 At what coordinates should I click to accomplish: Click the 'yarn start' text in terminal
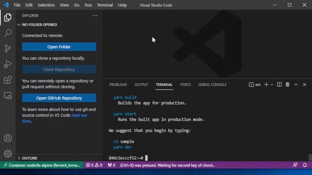[125, 114]
